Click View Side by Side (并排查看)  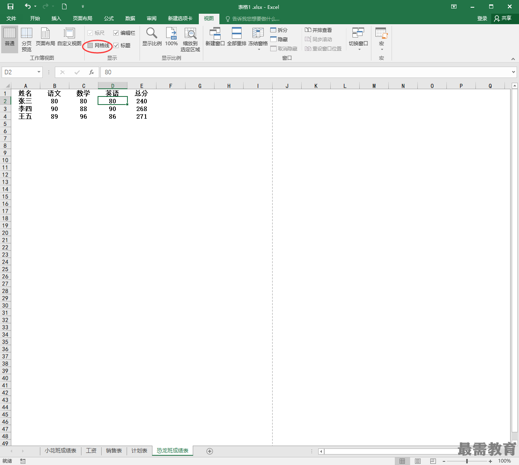318,30
